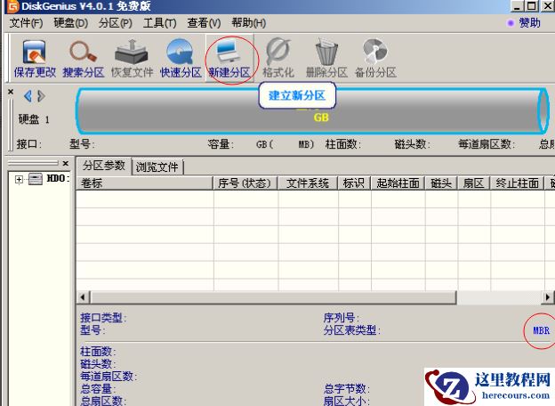Click the 硬盘 1 label
The height and width of the screenshot is (406, 555).
(x=34, y=119)
